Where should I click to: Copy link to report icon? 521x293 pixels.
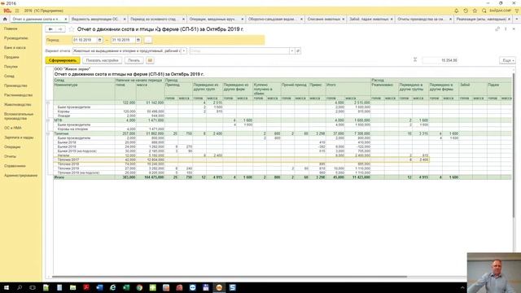pos(497,29)
